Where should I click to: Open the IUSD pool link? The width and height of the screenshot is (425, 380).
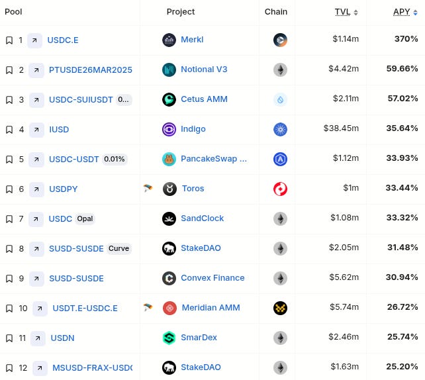(59, 130)
